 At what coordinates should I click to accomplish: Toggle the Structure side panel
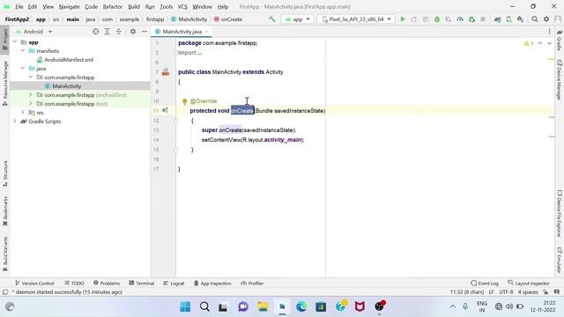click(5, 173)
